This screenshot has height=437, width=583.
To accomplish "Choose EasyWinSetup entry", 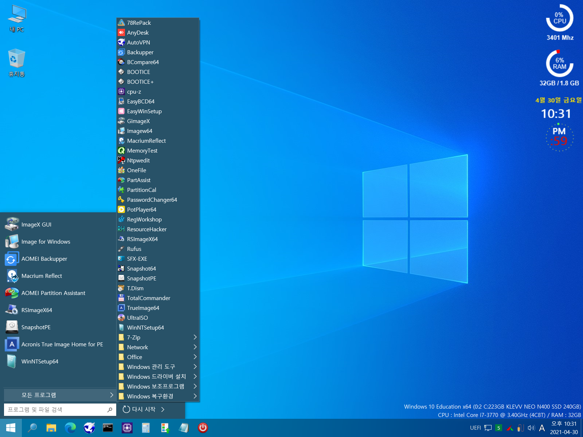I will tap(158, 111).
